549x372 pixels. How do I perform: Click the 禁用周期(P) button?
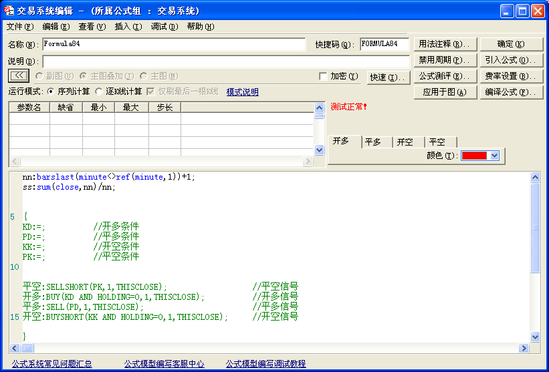(445, 60)
